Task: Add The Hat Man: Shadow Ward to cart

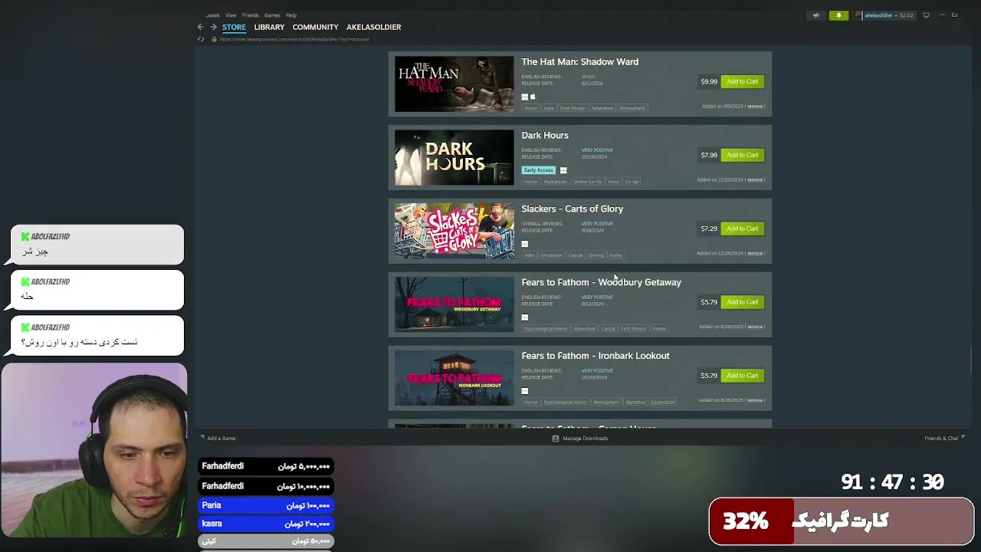Action: (x=742, y=81)
